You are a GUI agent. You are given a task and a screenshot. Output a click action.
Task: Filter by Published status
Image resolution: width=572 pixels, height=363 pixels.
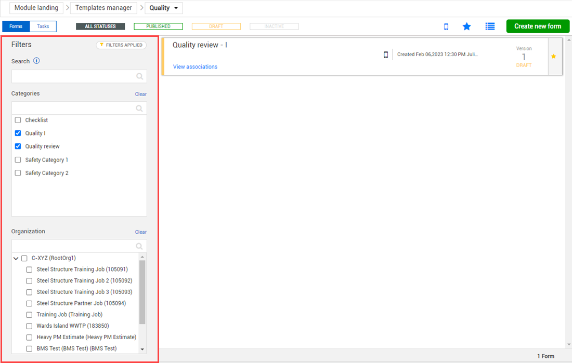click(158, 26)
